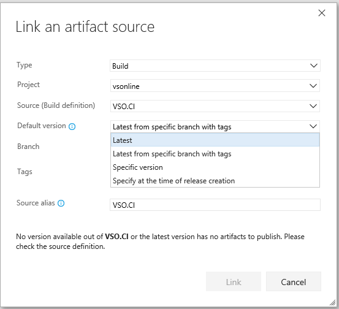Click the VSO.CI value in Source field
339x309 pixels.
pos(124,107)
